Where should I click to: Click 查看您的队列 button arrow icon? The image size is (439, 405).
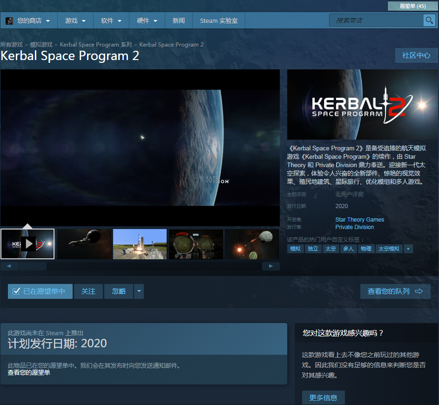point(419,291)
